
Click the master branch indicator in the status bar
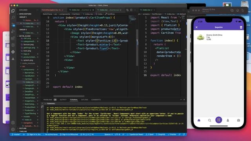(16, 134)
